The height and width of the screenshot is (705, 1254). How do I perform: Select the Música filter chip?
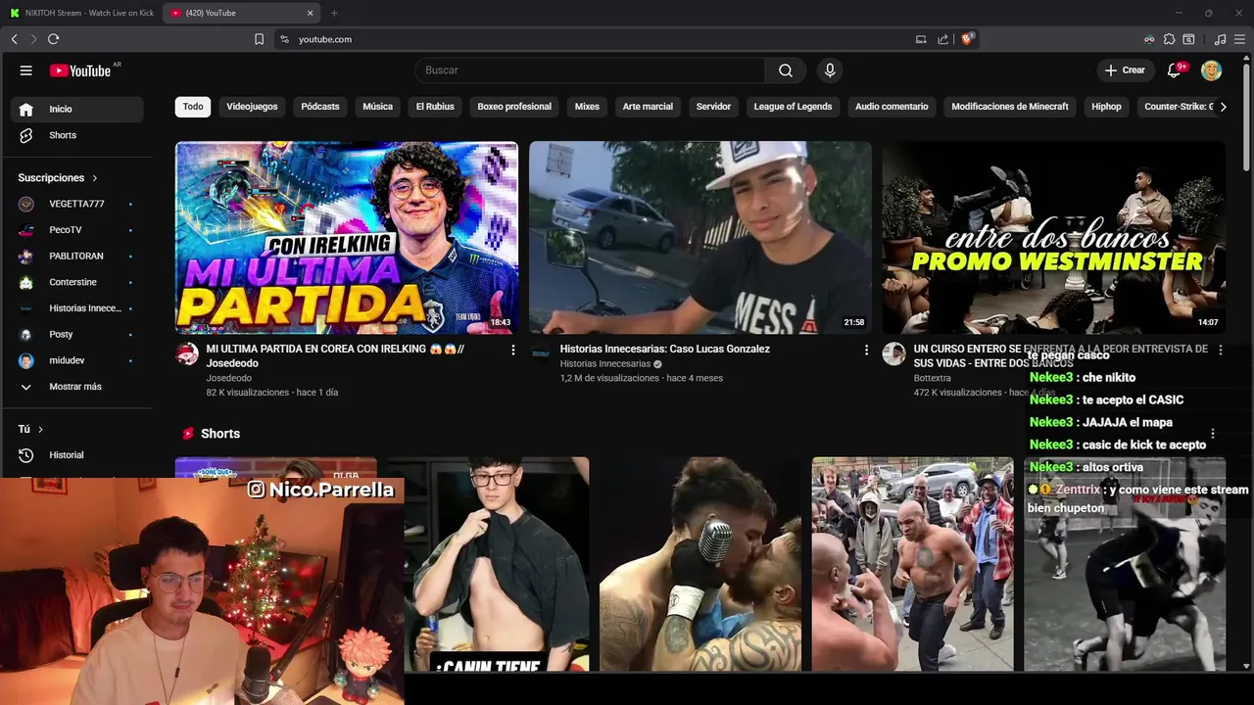coord(377,107)
